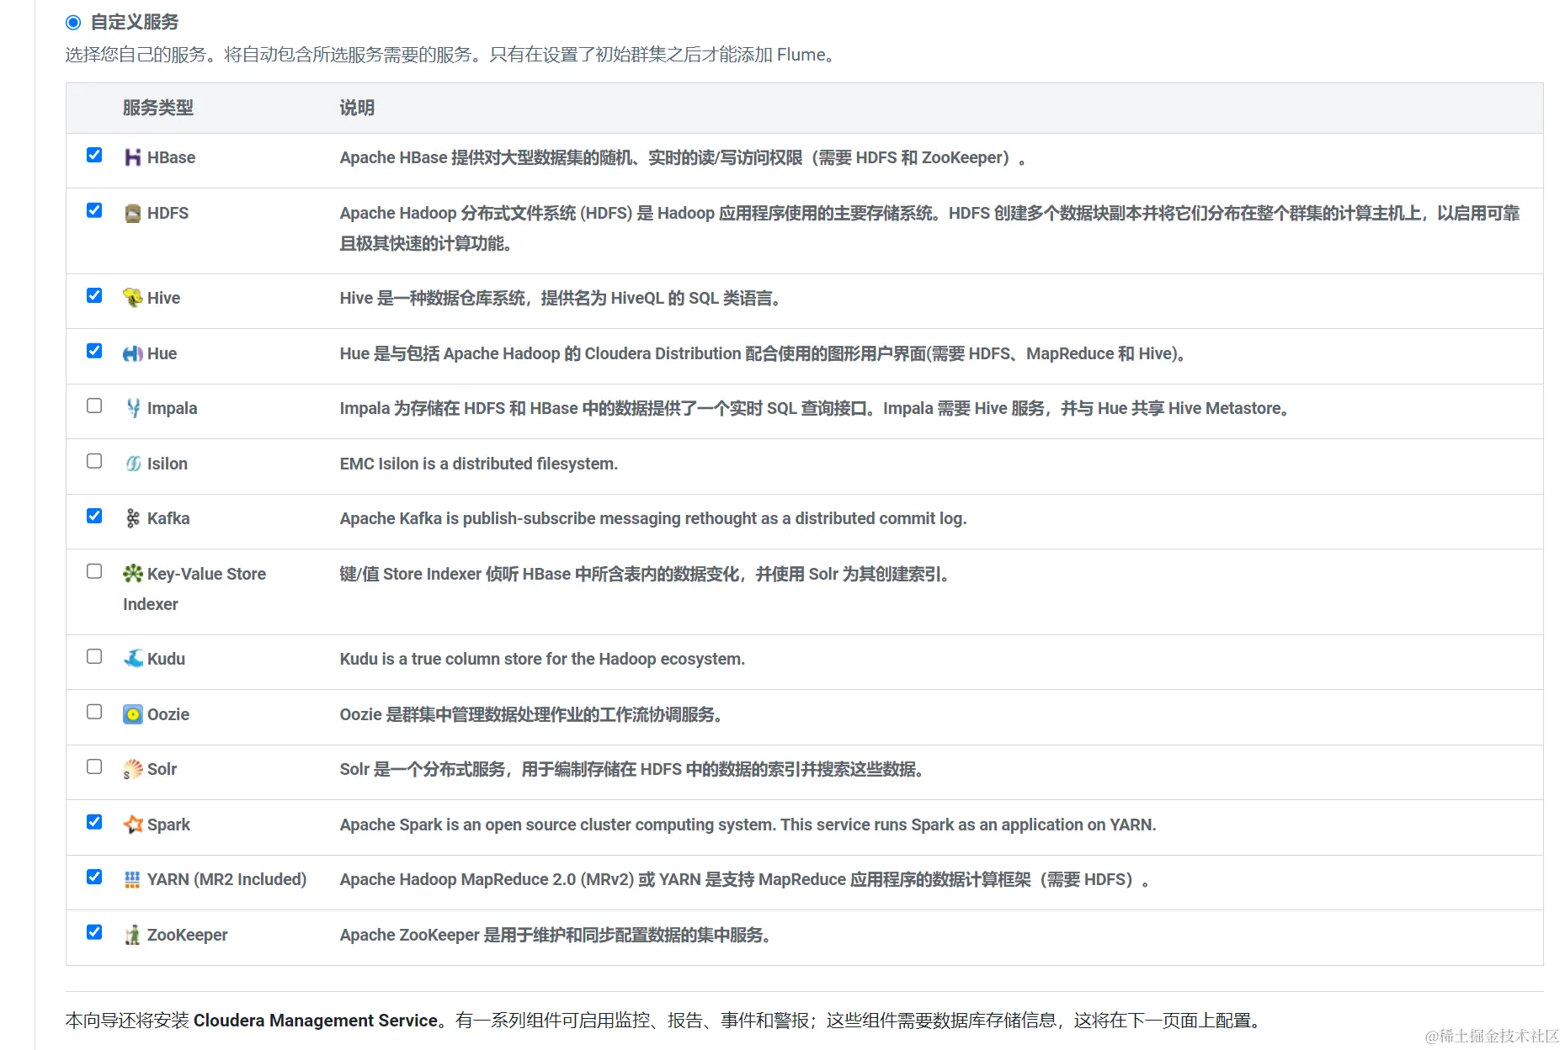Click the Isilon service icon

pos(132,464)
